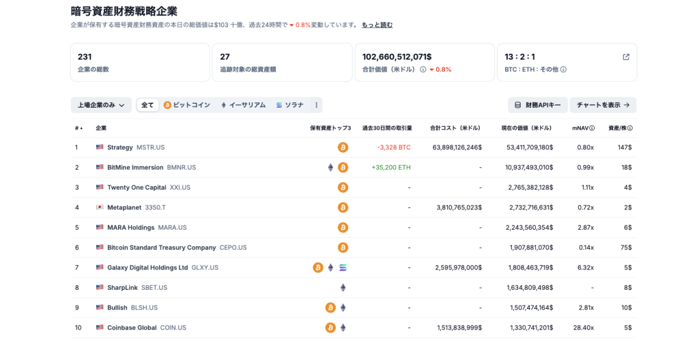
Task: Click the Bitcoin icon in MARA Holdings row
Action: click(343, 228)
